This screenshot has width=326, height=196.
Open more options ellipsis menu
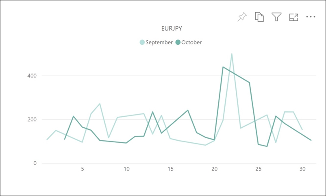(311, 17)
